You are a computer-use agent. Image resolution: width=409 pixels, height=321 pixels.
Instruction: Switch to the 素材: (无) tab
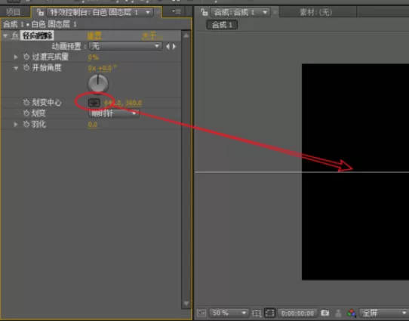click(x=316, y=12)
